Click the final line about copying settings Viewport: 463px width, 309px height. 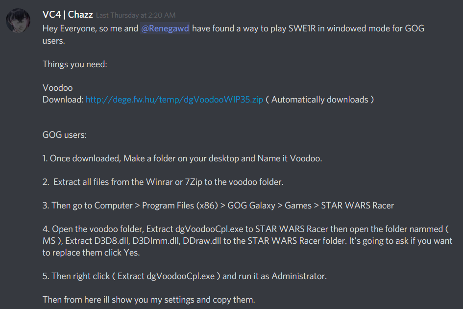[x=149, y=300]
